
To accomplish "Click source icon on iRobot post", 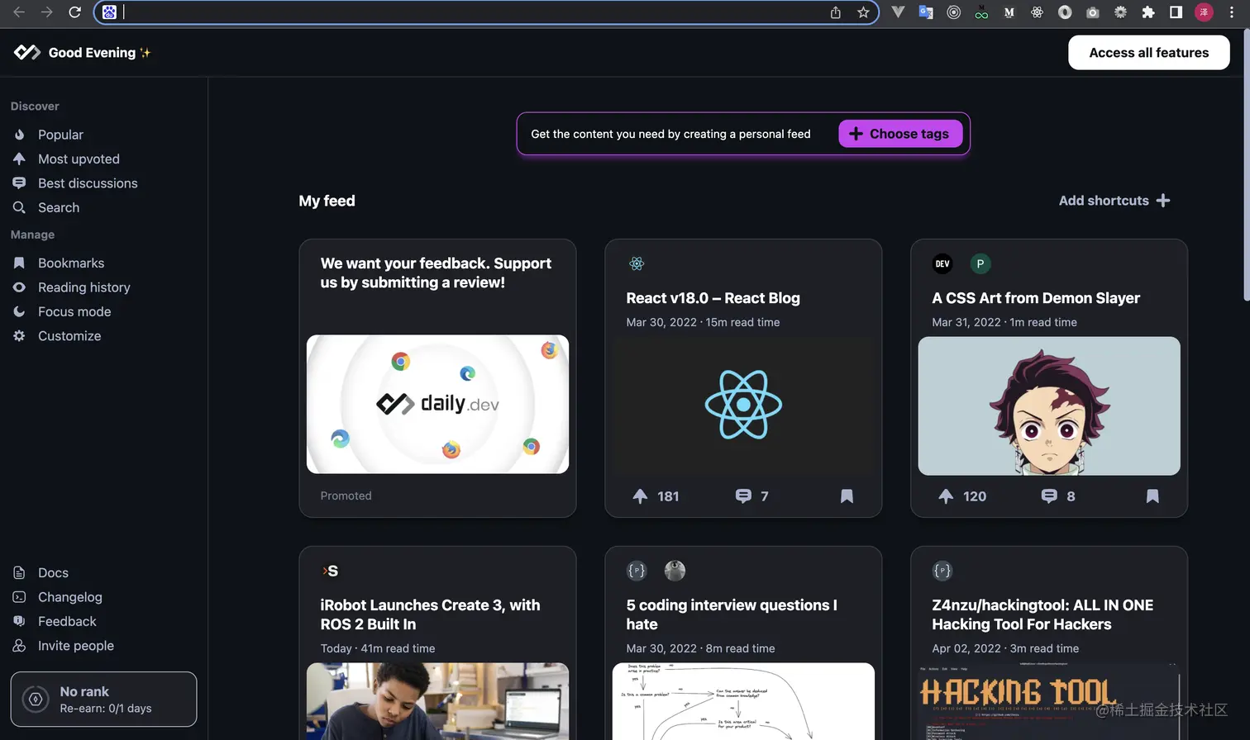I will [x=330, y=571].
